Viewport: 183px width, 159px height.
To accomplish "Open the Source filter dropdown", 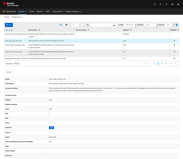I will pyautogui.click(x=169, y=25).
